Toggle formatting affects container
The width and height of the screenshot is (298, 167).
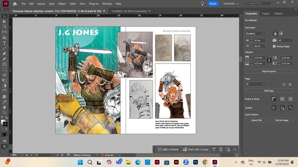pos(3,130)
